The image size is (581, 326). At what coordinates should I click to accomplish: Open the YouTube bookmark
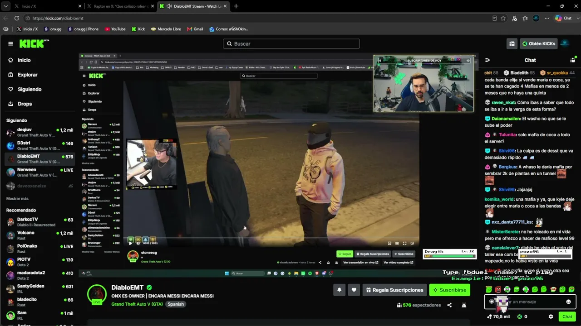point(115,29)
